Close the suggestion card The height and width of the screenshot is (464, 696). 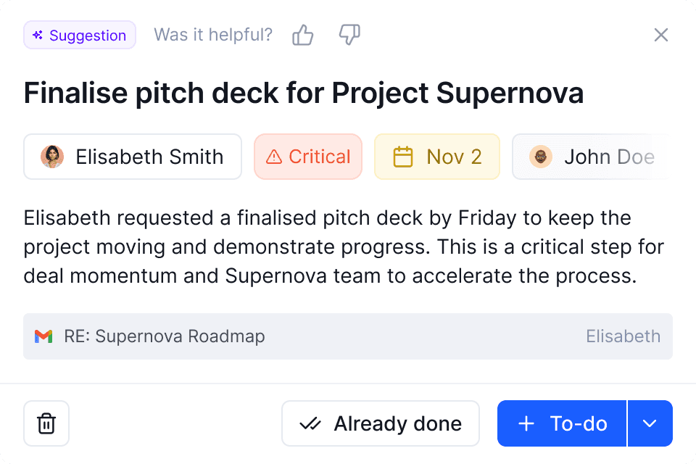pyautogui.click(x=660, y=35)
